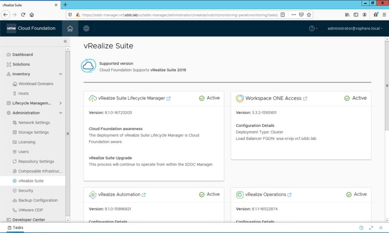Viewport: 389px width, 233px height.
Task: Open the Tasks panel at the bottom
Action: click(15, 228)
